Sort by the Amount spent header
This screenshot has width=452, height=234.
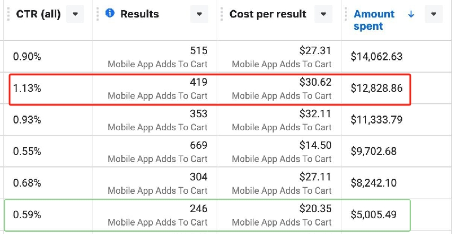pyautogui.click(x=374, y=20)
